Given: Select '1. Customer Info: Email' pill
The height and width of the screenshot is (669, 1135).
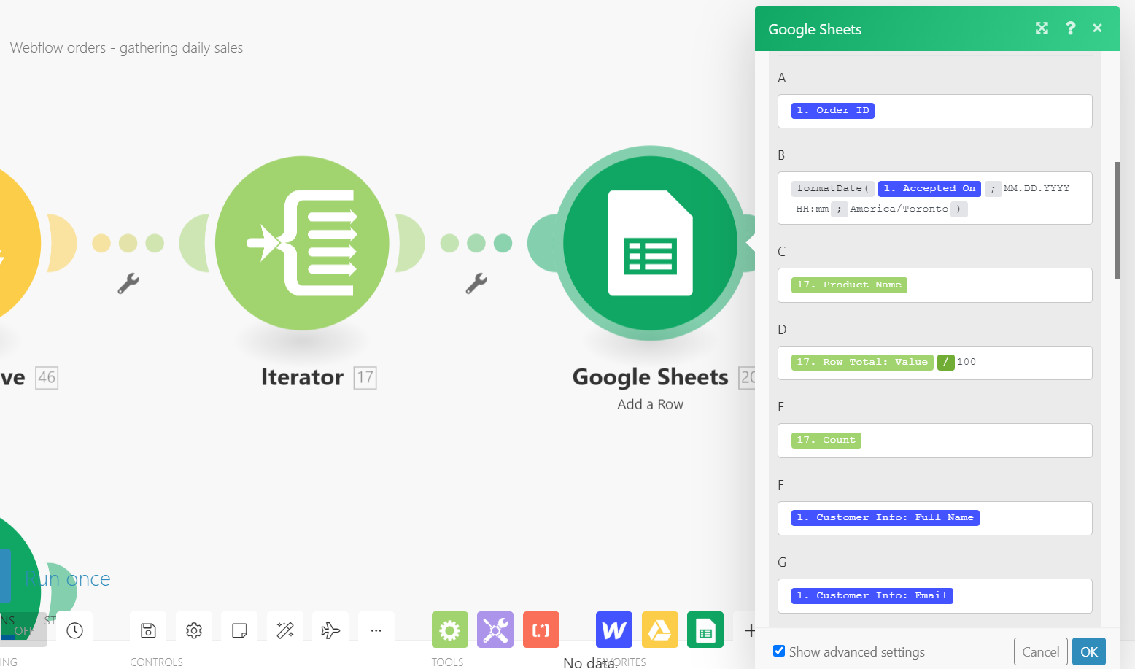Looking at the screenshot, I should pos(872,595).
